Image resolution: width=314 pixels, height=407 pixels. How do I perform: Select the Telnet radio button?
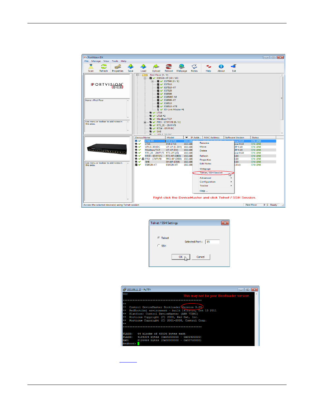[x=159, y=238]
